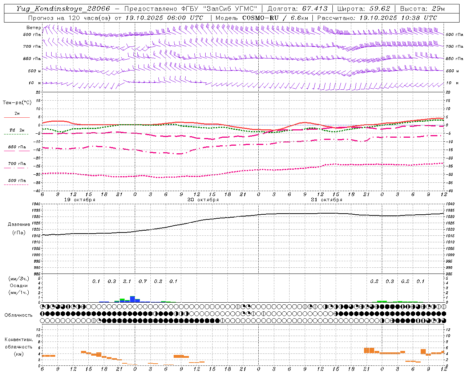Click the altitude value 29м
The image size is (465, 372).
click(439, 9)
